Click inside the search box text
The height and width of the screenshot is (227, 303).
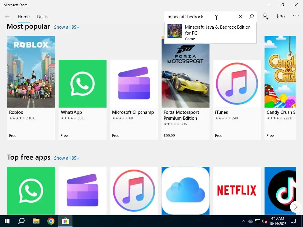tap(185, 17)
